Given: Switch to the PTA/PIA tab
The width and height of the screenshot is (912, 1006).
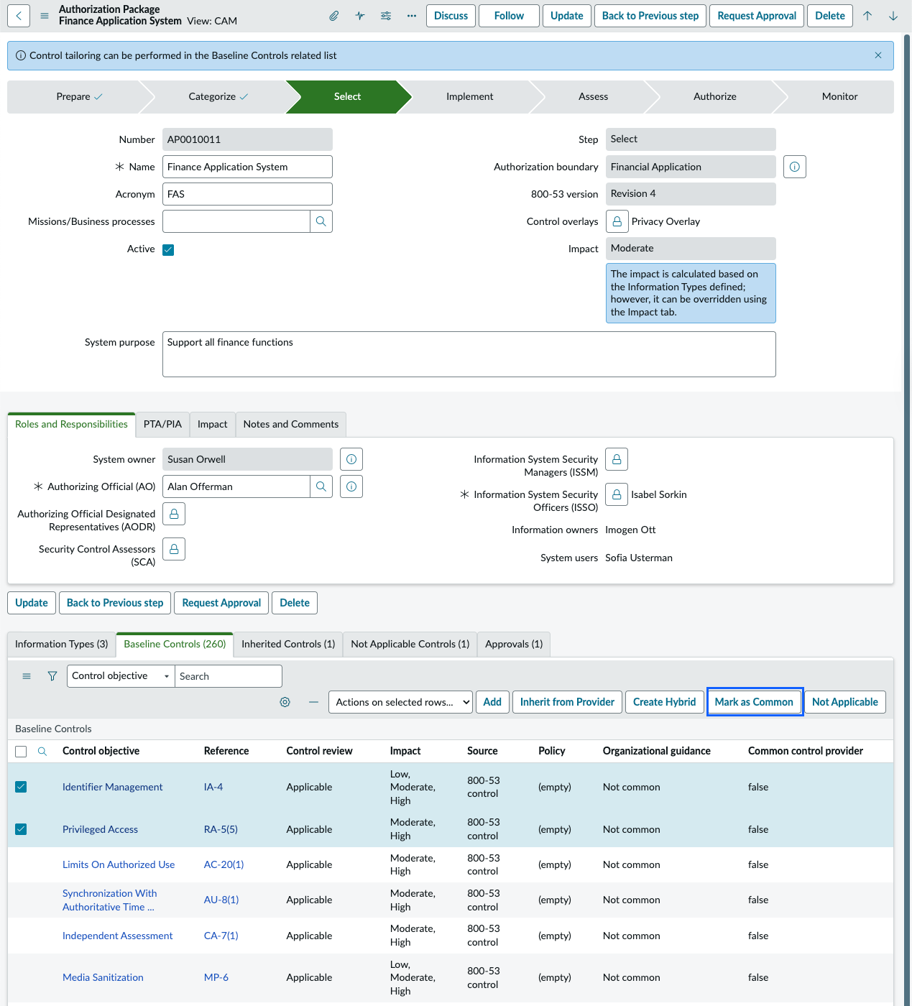Looking at the screenshot, I should [x=162, y=424].
